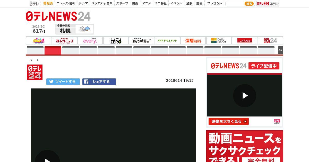
Task: Focus the site search input field
Action: coord(235,4)
